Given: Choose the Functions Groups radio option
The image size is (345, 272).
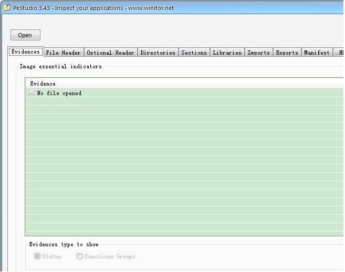Looking at the screenshot, I should 106,256.
